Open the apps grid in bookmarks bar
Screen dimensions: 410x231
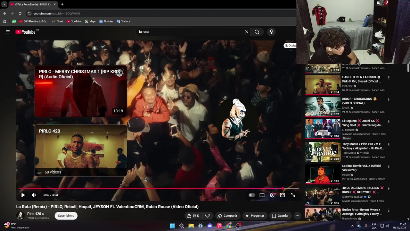(4, 21)
